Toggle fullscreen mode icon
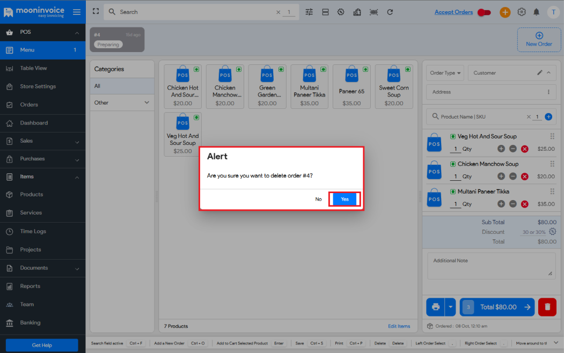The height and width of the screenshot is (353, 564). (x=96, y=11)
